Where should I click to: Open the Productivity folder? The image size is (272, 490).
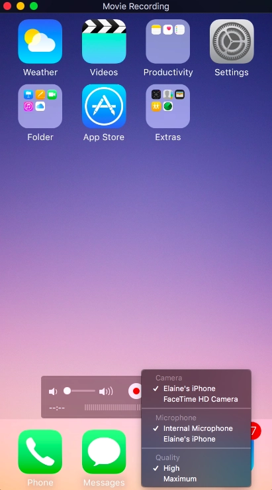coord(168,42)
